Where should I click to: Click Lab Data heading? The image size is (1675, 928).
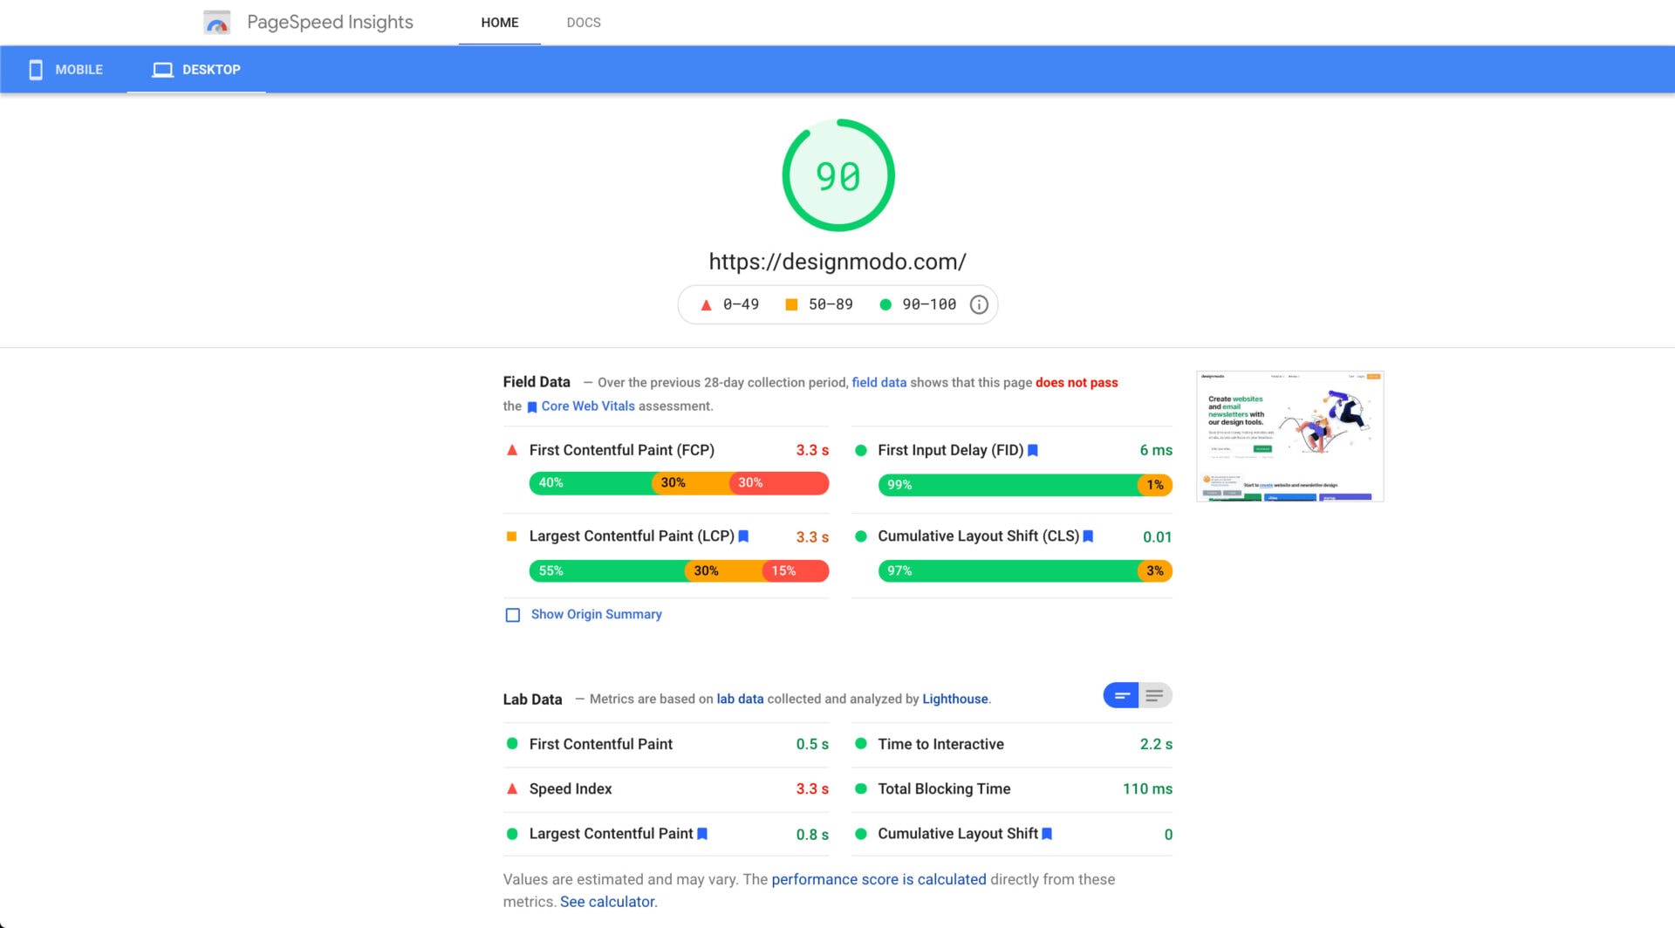click(x=532, y=699)
